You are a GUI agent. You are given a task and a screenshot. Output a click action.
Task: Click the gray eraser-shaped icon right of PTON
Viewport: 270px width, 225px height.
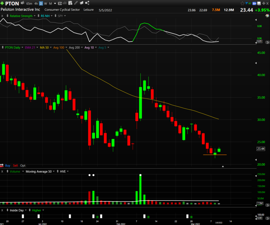22,3
